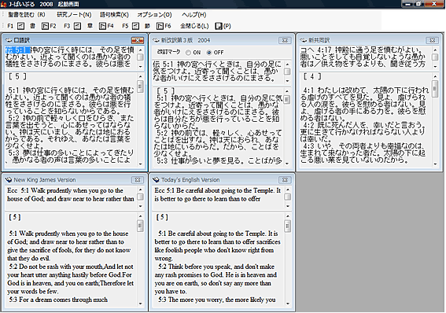Click down arrow of New King James chapter pane

141,304
